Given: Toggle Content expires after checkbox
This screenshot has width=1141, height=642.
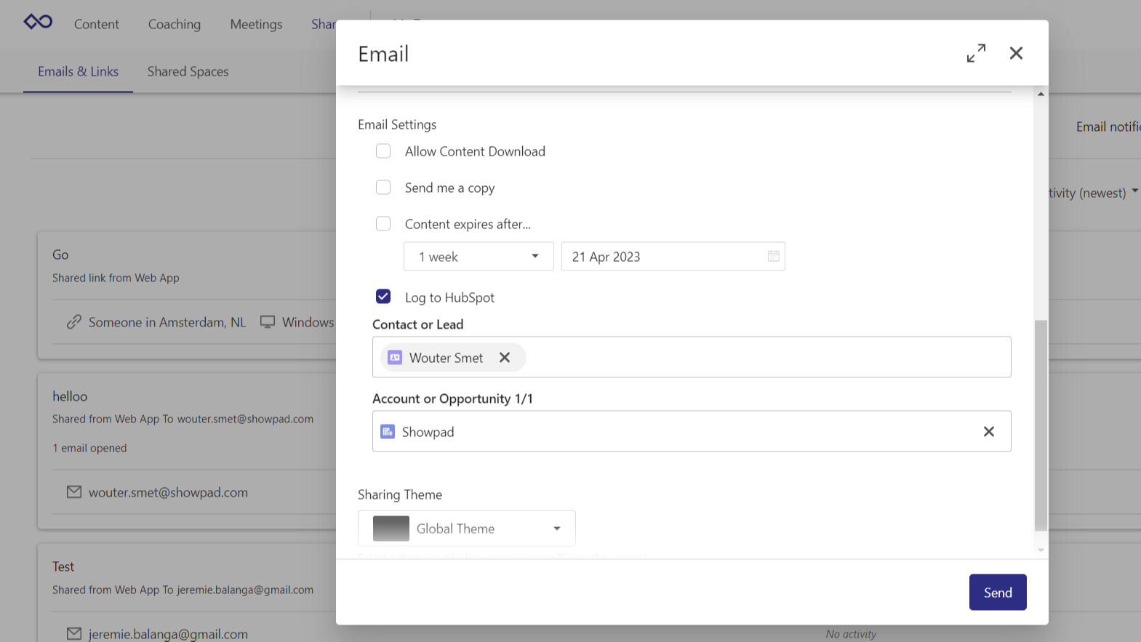Looking at the screenshot, I should point(383,224).
